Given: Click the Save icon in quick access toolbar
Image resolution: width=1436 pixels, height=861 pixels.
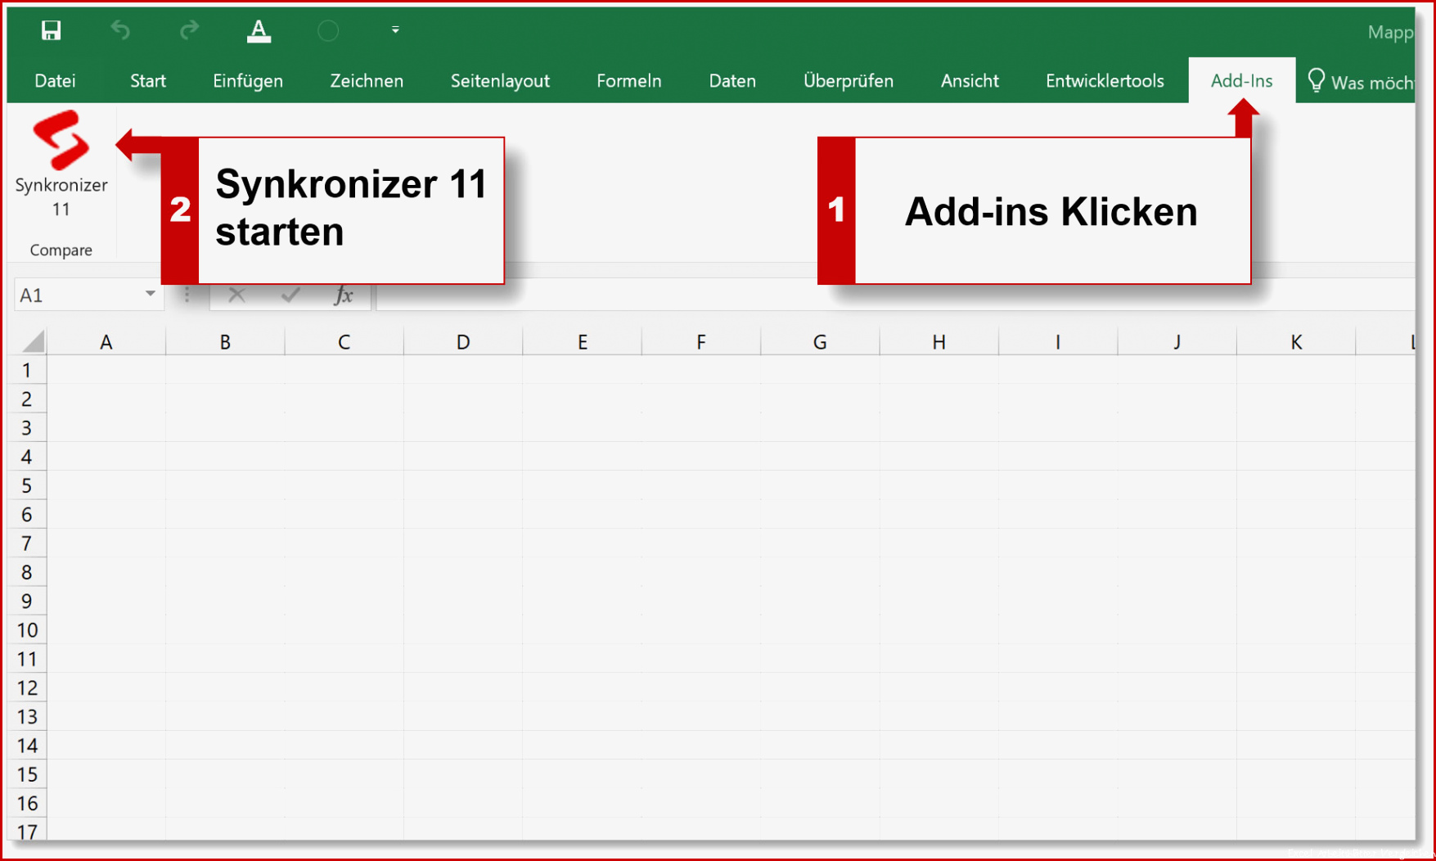Looking at the screenshot, I should click(51, 30).
